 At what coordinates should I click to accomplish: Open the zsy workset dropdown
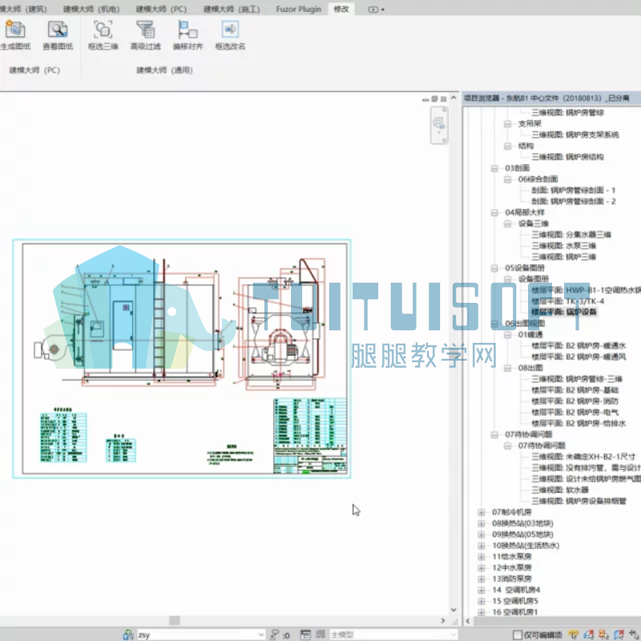point(261,635)
